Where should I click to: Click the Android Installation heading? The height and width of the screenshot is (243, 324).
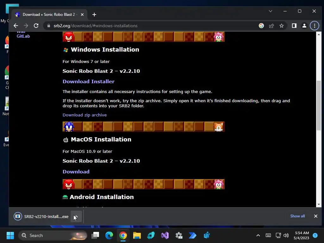[x=102, y=197]
